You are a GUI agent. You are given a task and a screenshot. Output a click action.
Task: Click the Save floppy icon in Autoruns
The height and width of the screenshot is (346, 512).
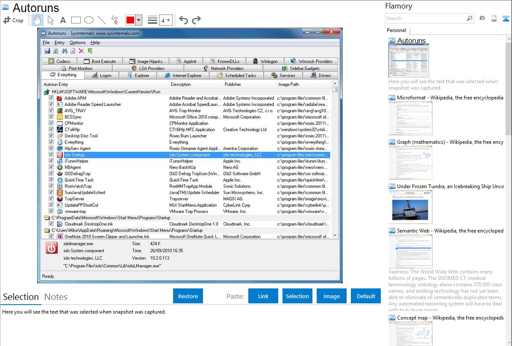pos(47,51)
